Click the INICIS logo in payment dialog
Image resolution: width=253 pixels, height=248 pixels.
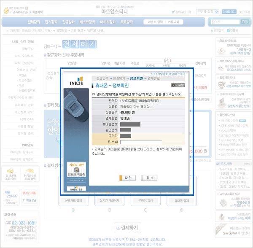76,81
